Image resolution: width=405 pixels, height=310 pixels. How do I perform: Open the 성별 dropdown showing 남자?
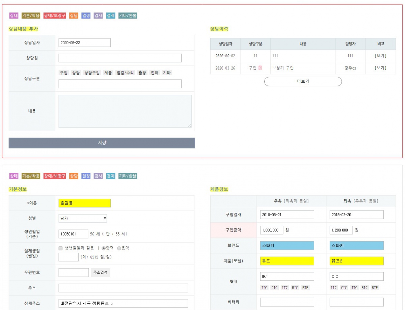click(83, 219)
